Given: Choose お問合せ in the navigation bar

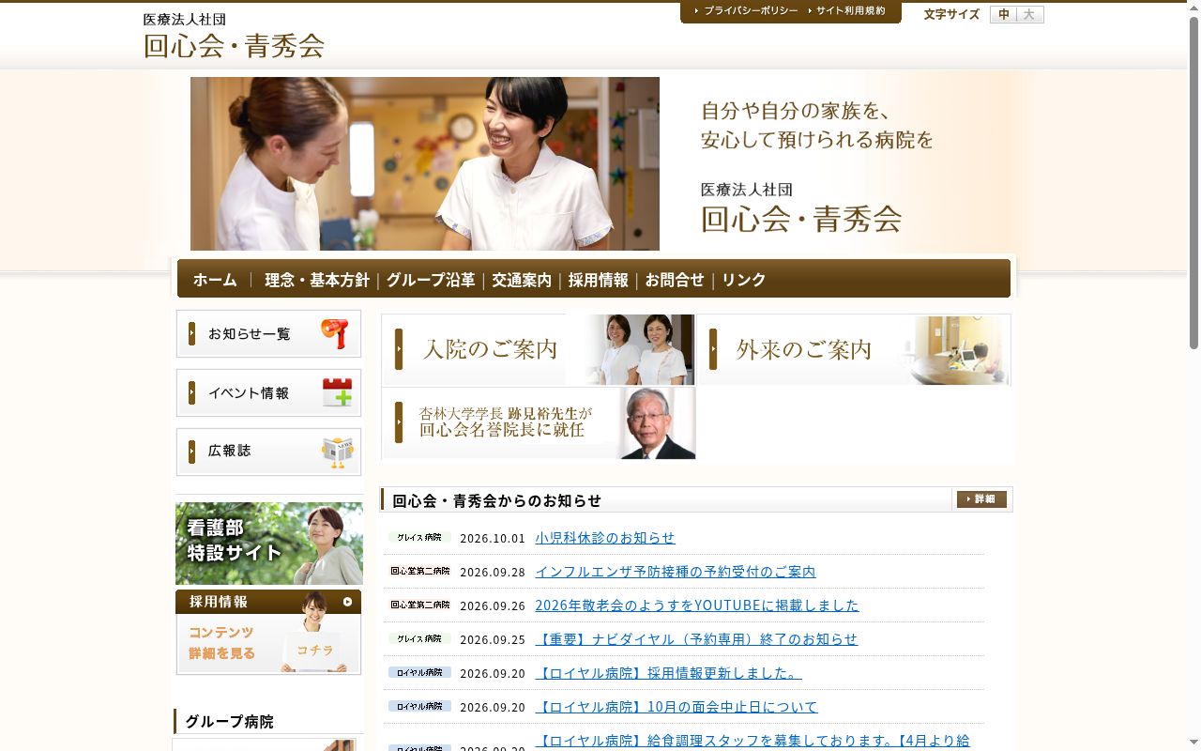Looking at the screenshot, I should pyautogui.click(x=675, y=280).
